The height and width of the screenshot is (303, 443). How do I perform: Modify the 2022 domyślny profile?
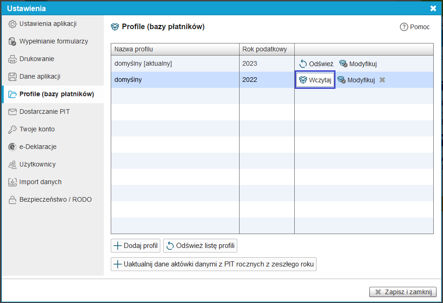tap(356, 80)
